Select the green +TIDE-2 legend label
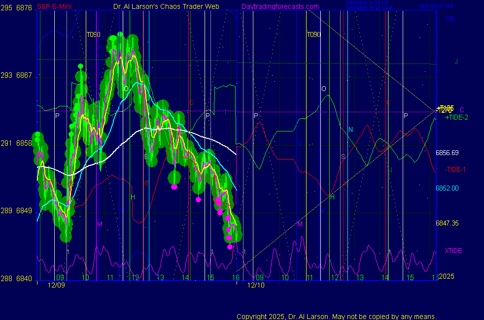484x320 pixels. click(x=456, y=118)
